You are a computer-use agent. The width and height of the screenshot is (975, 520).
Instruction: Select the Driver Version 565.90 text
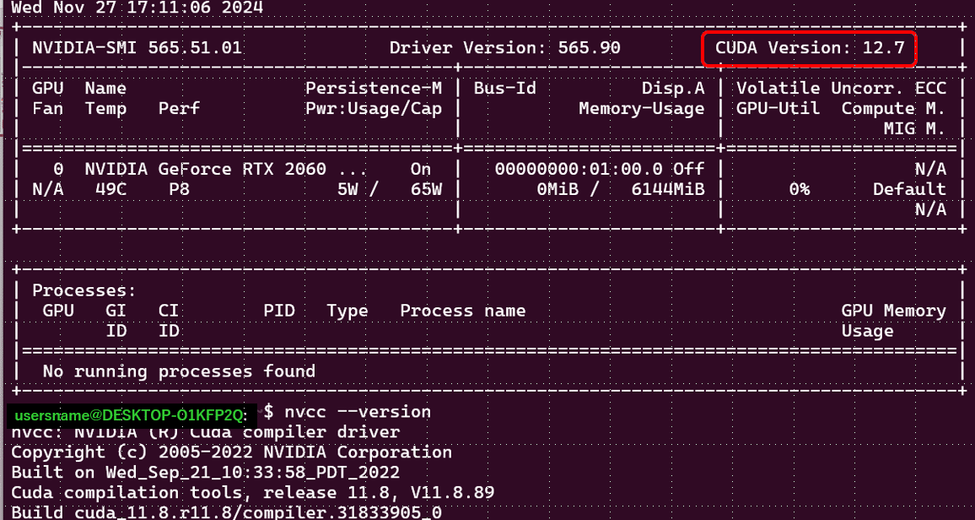point(502,48)
